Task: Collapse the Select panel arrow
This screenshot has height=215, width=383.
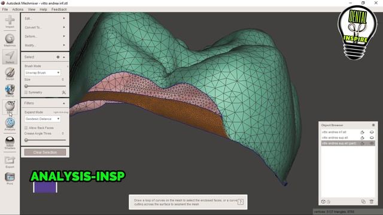Action: pos(64,57)
